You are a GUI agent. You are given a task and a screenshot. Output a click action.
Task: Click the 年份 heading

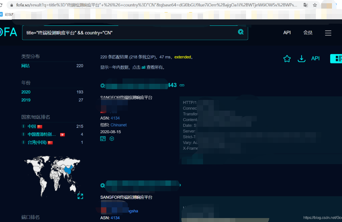tap(26, 83)
